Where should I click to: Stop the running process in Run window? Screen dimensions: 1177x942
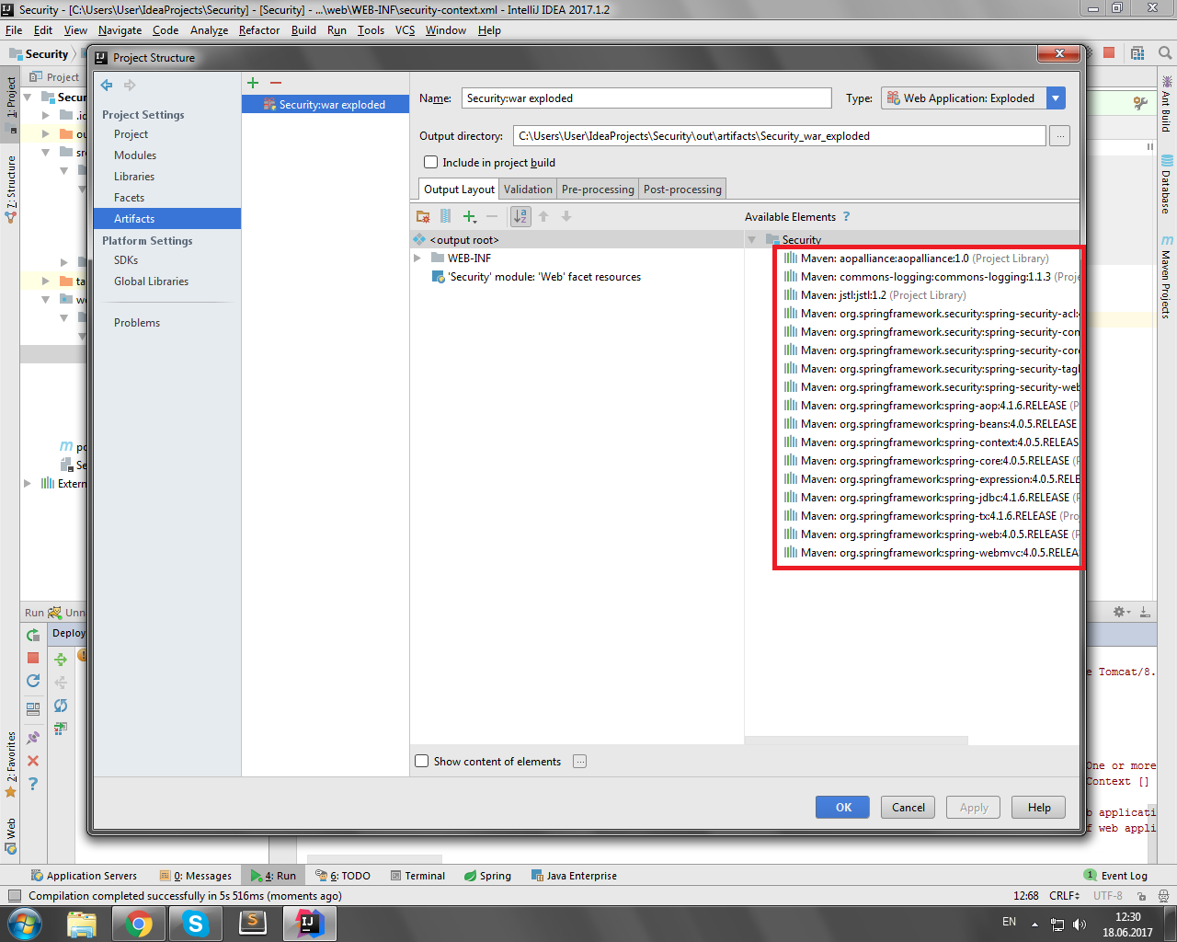pyautogui.click(x=33, y=658)
